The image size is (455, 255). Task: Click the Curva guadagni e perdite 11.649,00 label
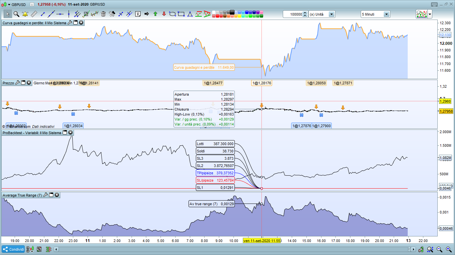(204, 67)
